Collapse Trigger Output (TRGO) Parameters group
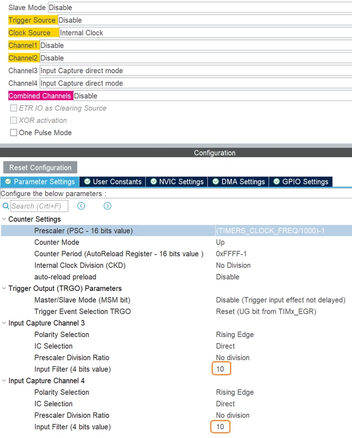352x438 pixels. coord(4,288)
